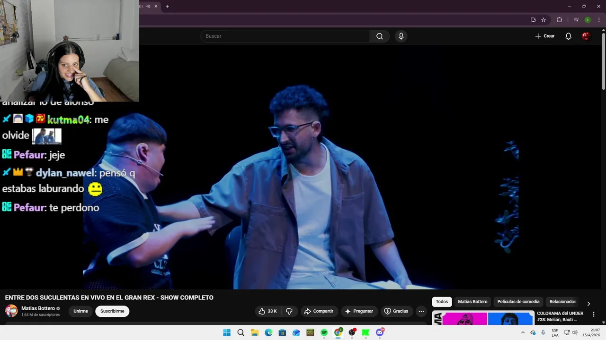Viewport: 606px width, 340px height.
Task: Click the Unirme button
Action: coord(80,311)
